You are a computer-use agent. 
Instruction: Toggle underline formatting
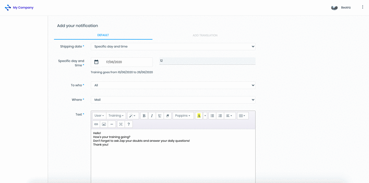click(x=160, y=116)
